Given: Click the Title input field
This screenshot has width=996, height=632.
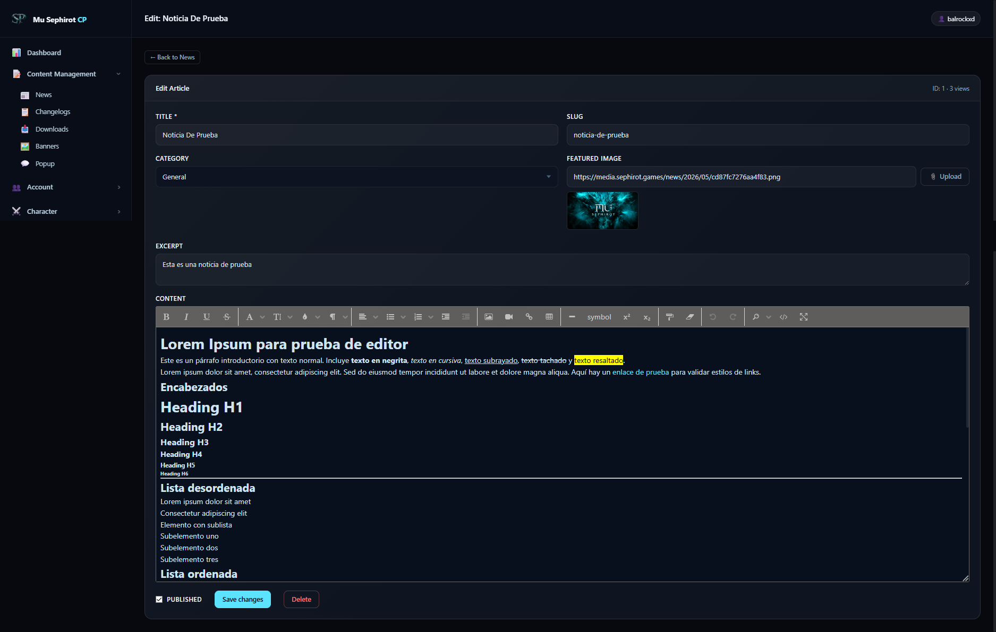Looking at the screenshot, I should pyautogui.click(x=356, y=135).
